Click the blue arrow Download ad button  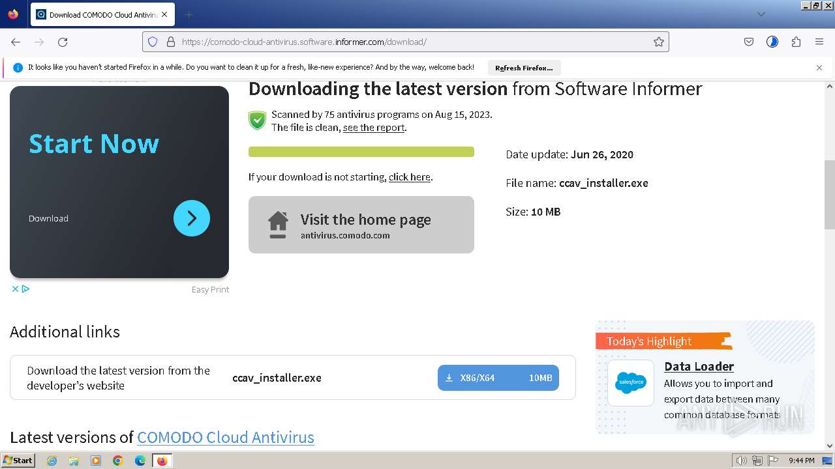192,218
